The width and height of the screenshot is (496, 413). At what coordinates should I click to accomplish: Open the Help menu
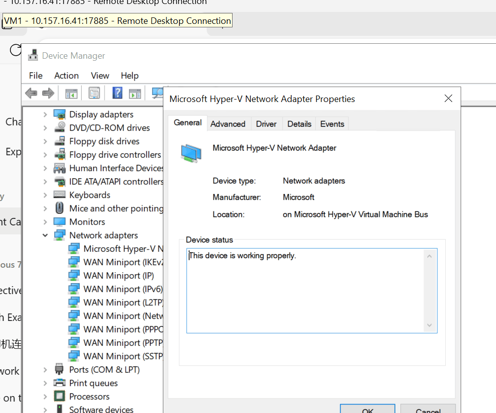coord(129,76)
